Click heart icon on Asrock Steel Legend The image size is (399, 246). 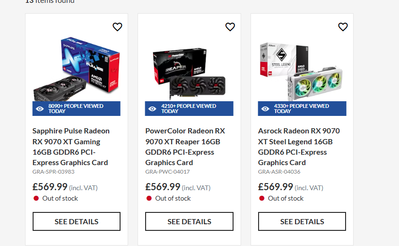(x=343, y=27)
